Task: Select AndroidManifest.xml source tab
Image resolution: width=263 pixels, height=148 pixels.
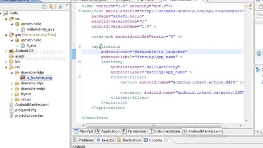Action: [x=202, y=131]
